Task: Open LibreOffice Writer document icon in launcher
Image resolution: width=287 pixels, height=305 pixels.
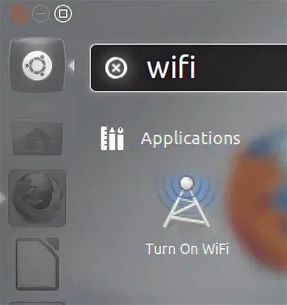Action: tap(37, 264)
